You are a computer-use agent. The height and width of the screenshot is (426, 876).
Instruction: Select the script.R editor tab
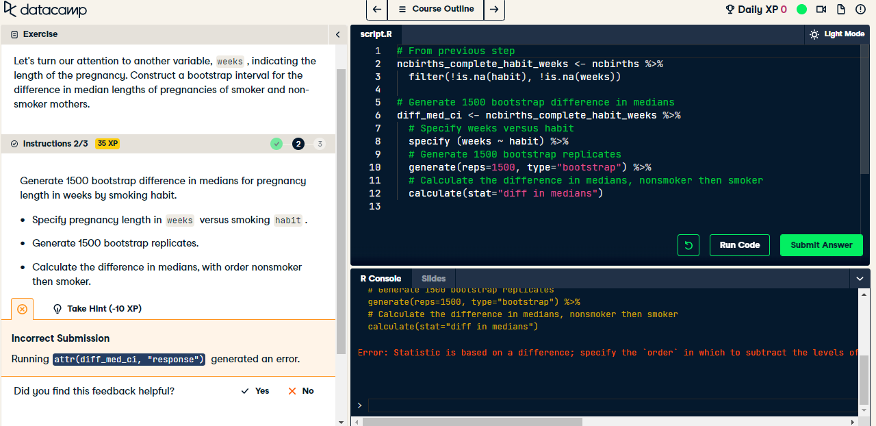click(x=376, y=34)
